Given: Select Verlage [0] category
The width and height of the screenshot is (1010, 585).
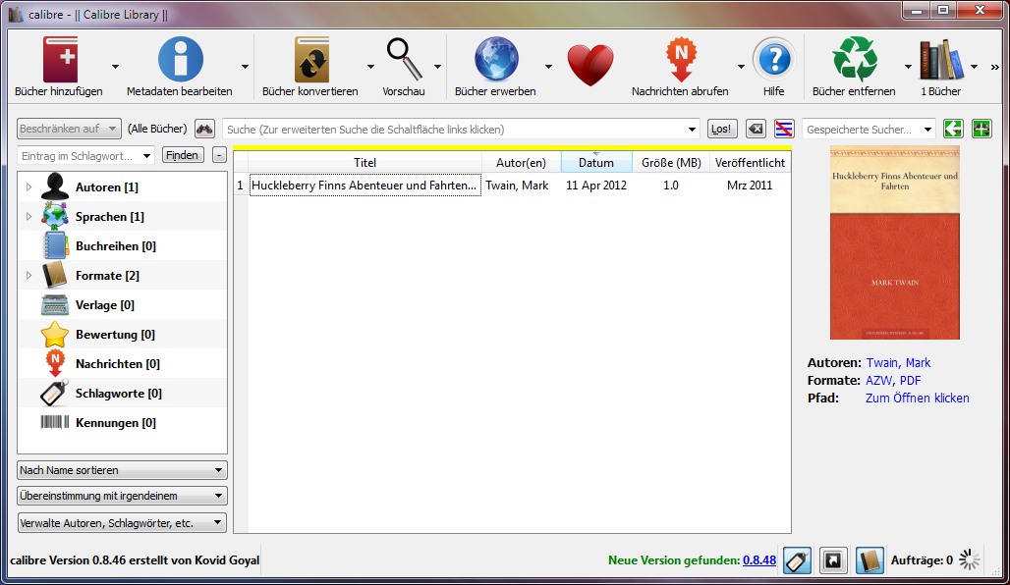Looking at the screenshot, I should tap(105, 305).
